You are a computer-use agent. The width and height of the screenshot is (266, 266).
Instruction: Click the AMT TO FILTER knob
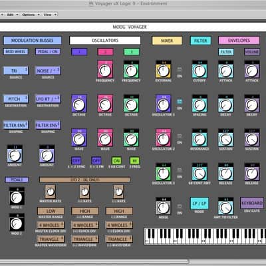pyautogui.click(x=225, y=207)
